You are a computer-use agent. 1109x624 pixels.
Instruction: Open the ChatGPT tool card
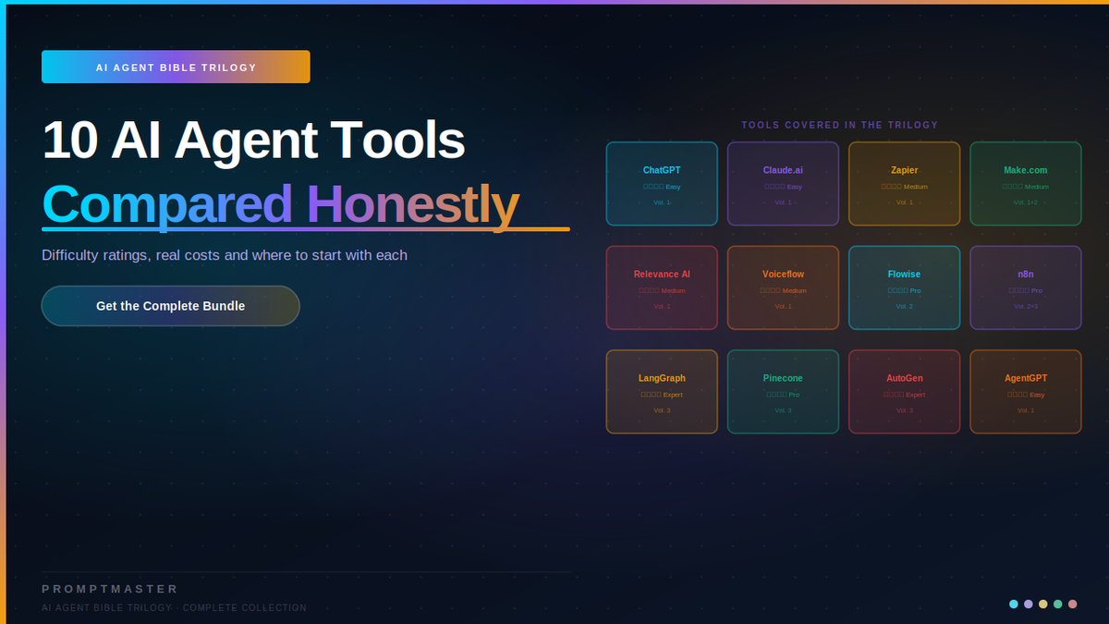coord(662,184)
